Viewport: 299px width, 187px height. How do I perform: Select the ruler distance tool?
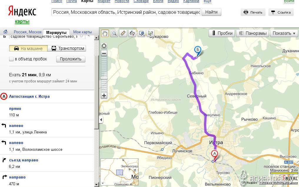point(123,33)
